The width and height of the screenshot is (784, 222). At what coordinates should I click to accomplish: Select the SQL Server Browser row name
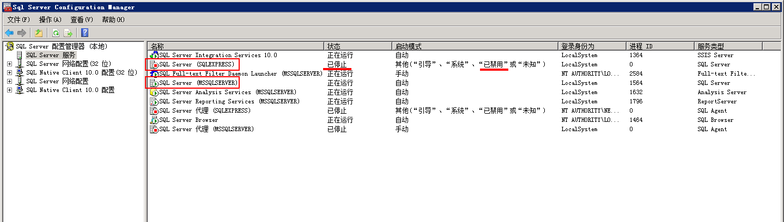(x=189, y=120)
